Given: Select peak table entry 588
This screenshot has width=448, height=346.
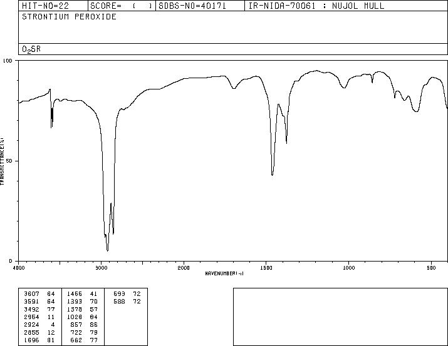Looking at the screenshot, I should [x=119, y=302].
